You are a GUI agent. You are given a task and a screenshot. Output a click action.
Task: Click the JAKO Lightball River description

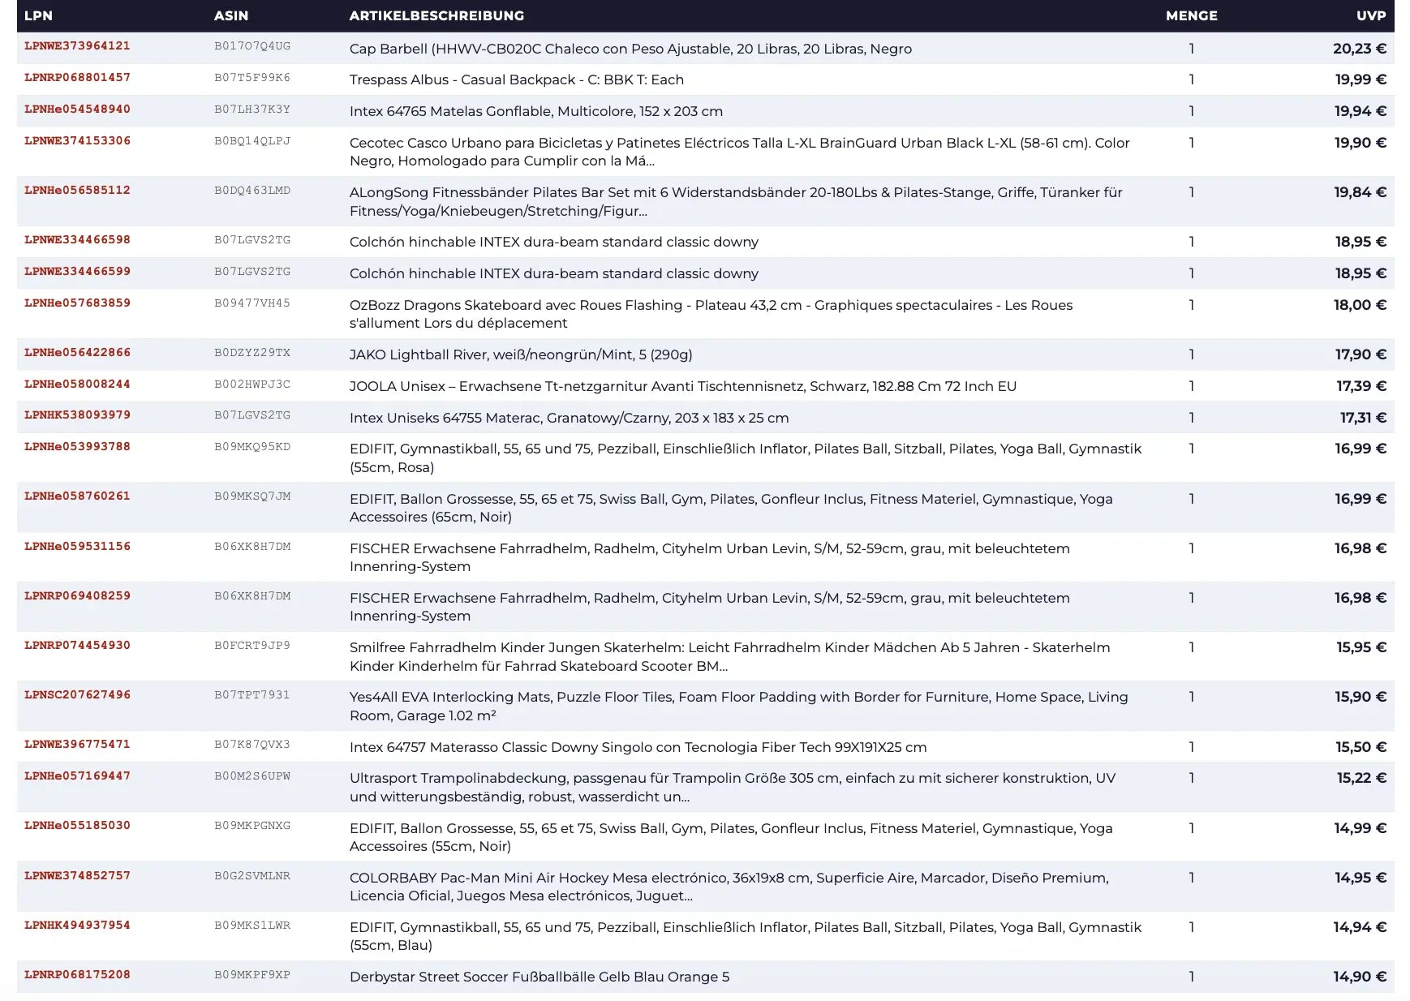[x=521, y=354]
